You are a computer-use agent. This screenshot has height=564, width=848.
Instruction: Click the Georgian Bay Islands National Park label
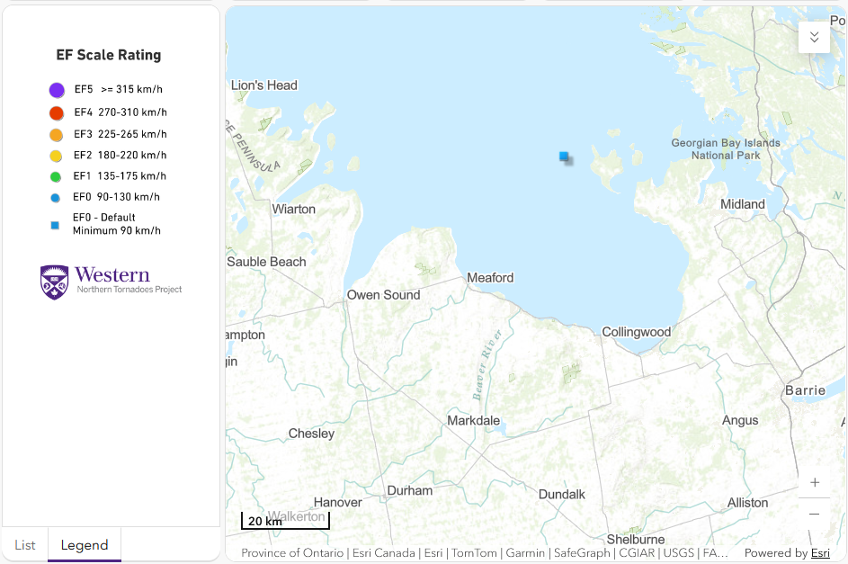(726, 149)
